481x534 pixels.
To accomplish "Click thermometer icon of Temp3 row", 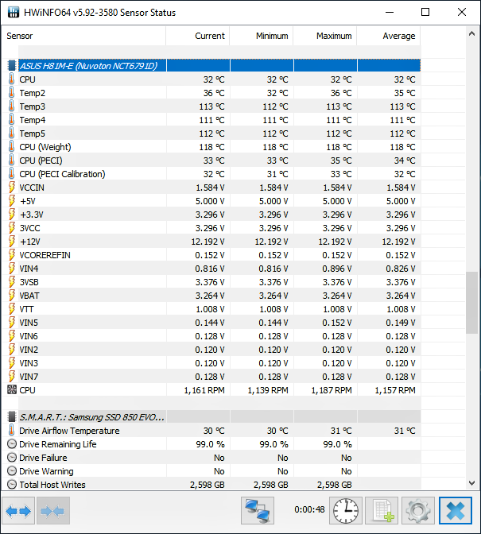I will [12, 106].
